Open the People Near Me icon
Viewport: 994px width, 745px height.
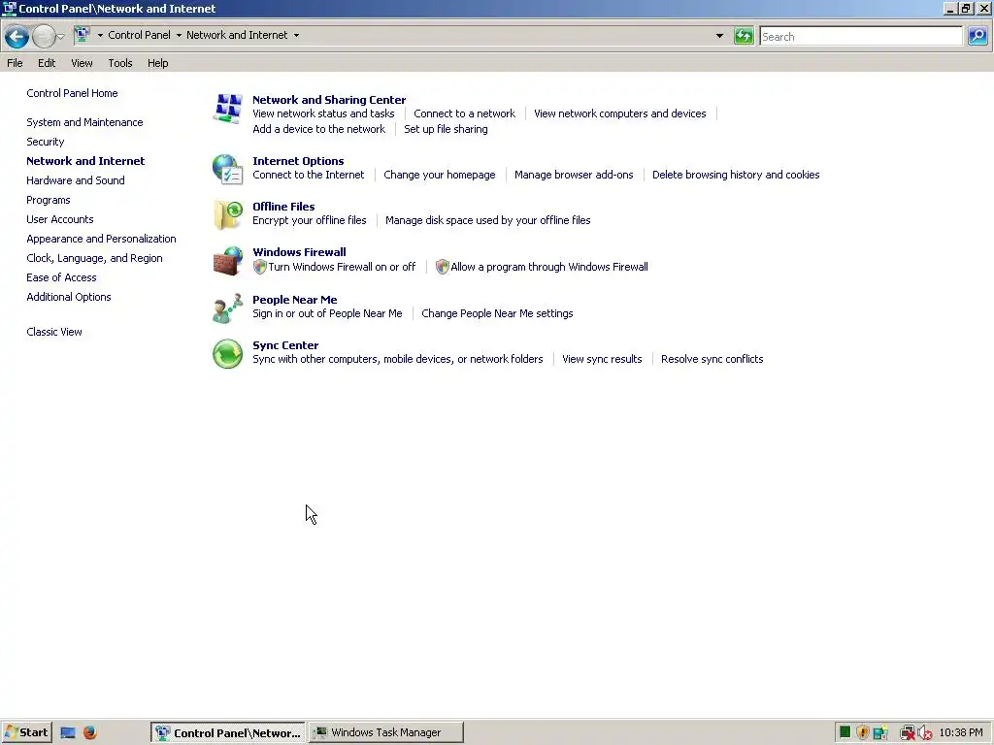(227, 308)
